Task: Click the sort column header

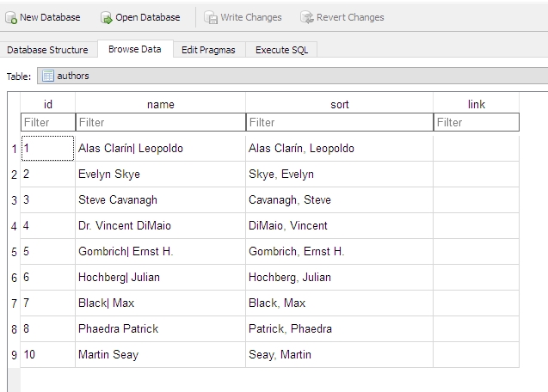Action: click(x=340, y=104)
